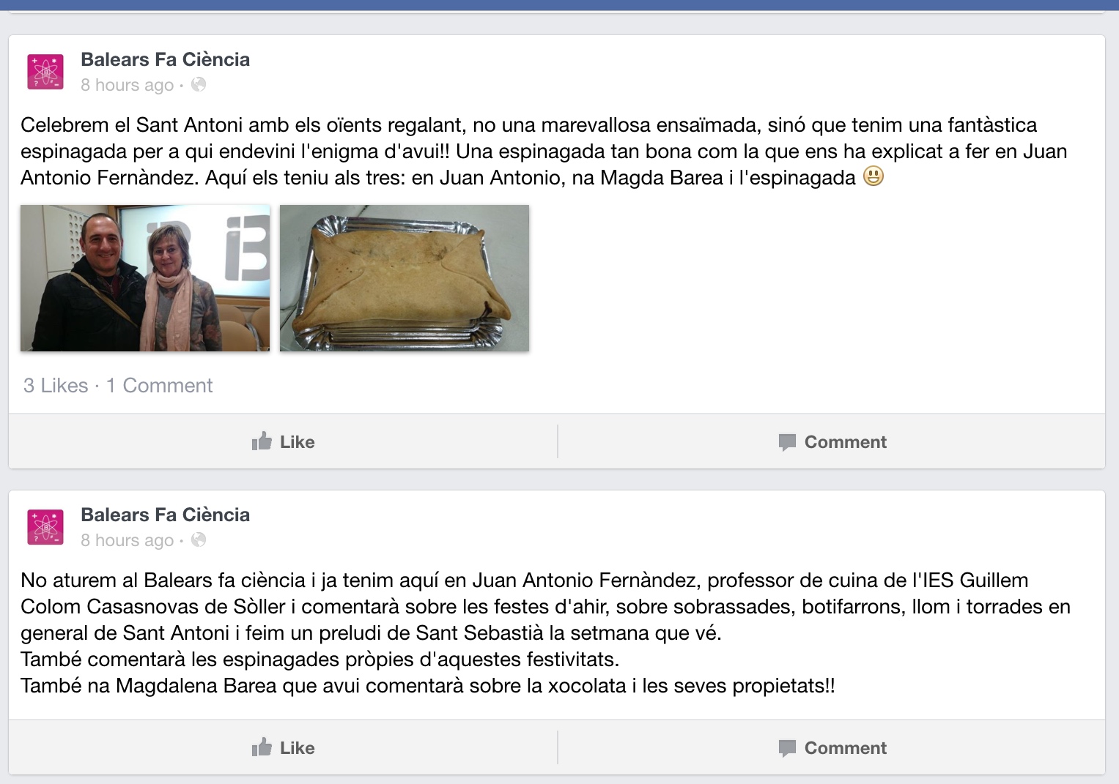Click the globe privacy icon on second post
Screen dimensions: 1119x784
tap(199, 540)
